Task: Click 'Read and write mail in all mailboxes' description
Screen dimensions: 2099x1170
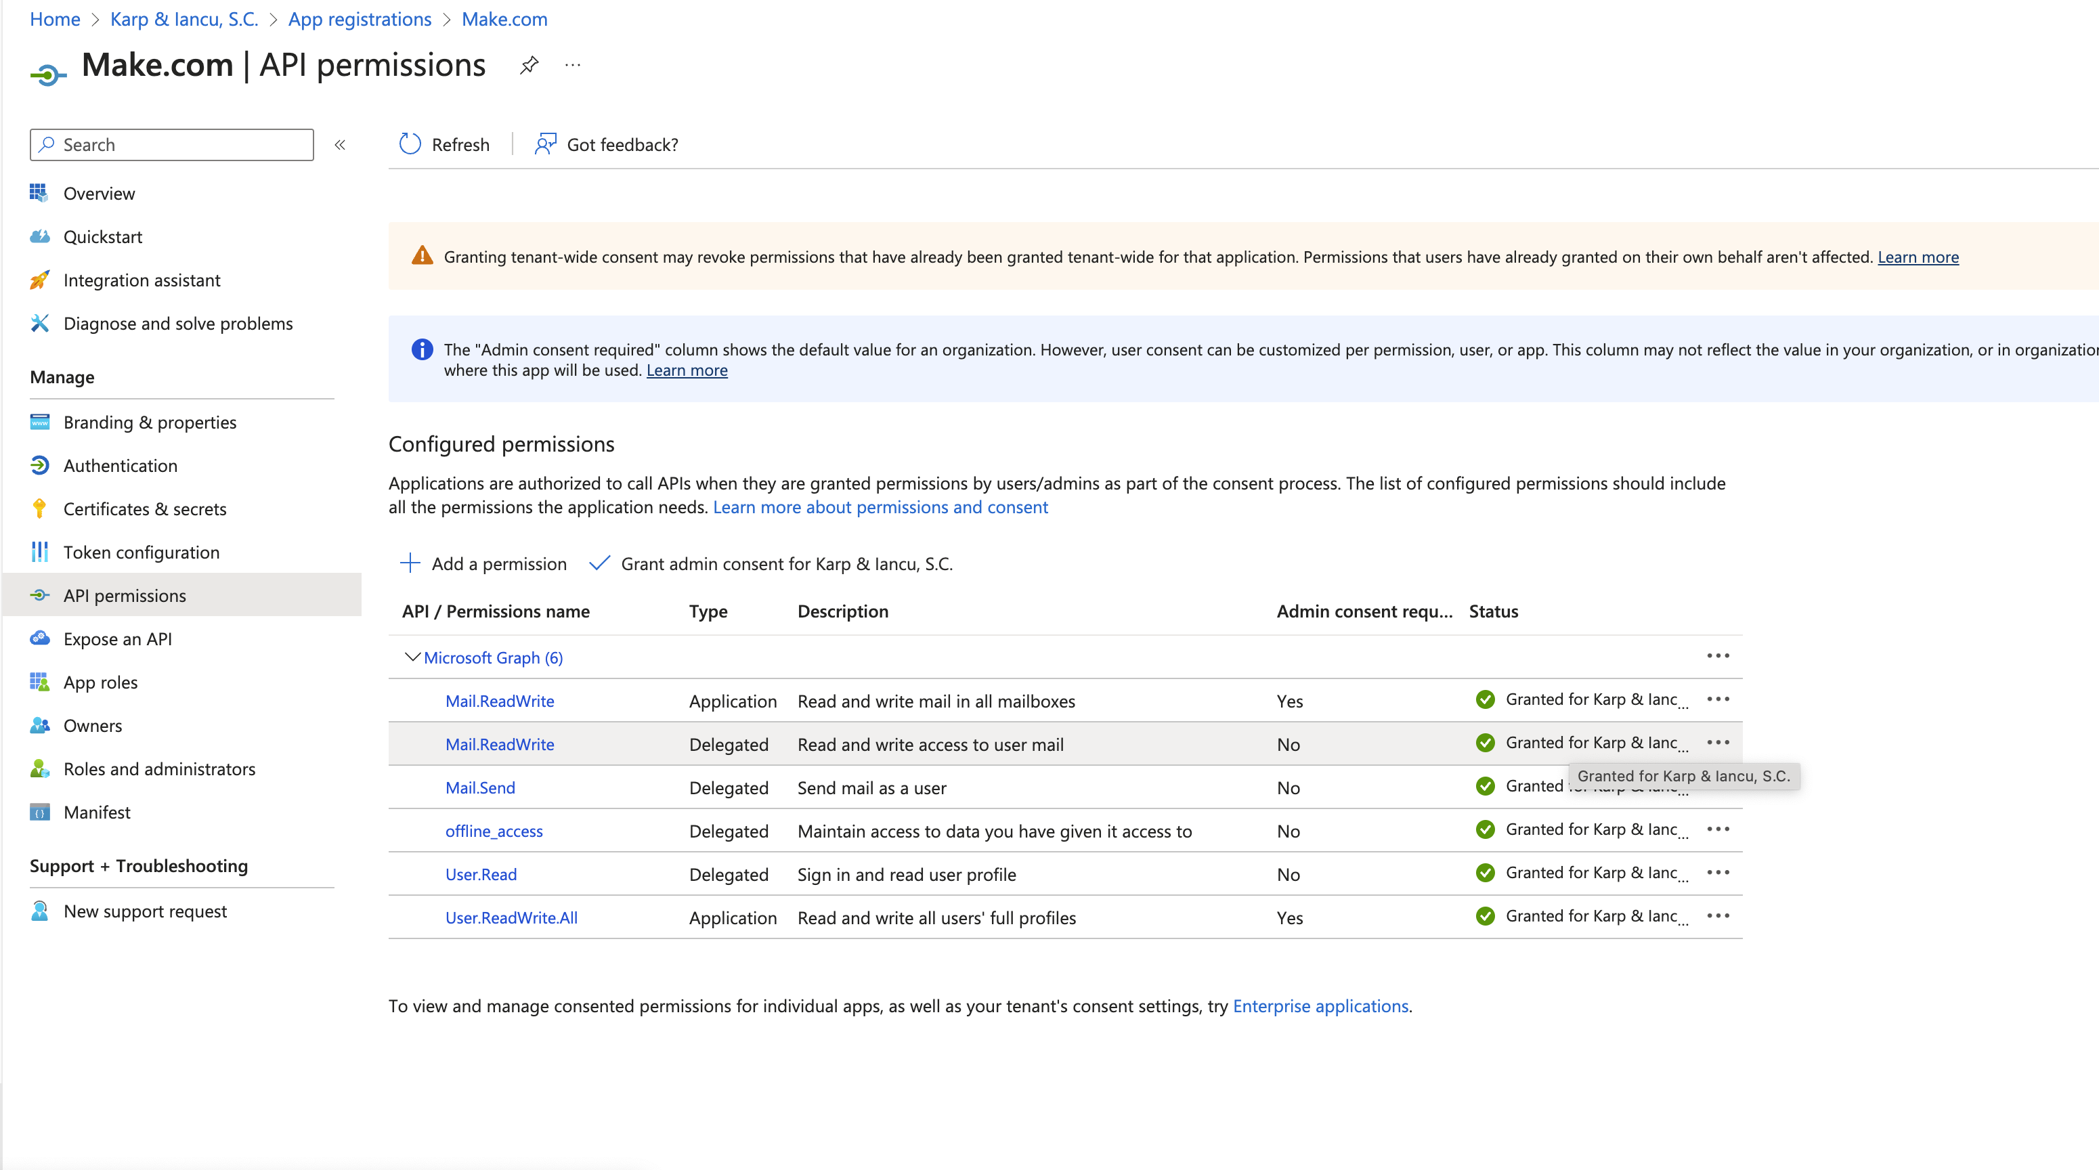Action: 936,700
